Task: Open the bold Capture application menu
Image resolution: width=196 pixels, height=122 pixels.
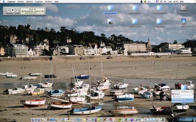Action: click(11, 2)
